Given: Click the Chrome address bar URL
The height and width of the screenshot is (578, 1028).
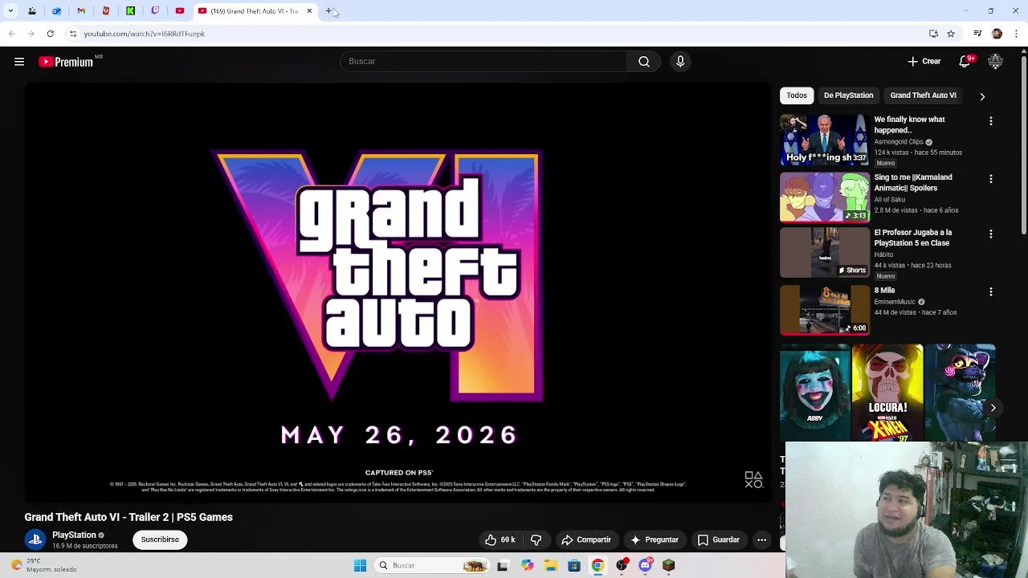Looking at the screenshot, I should tap(145, 34).
